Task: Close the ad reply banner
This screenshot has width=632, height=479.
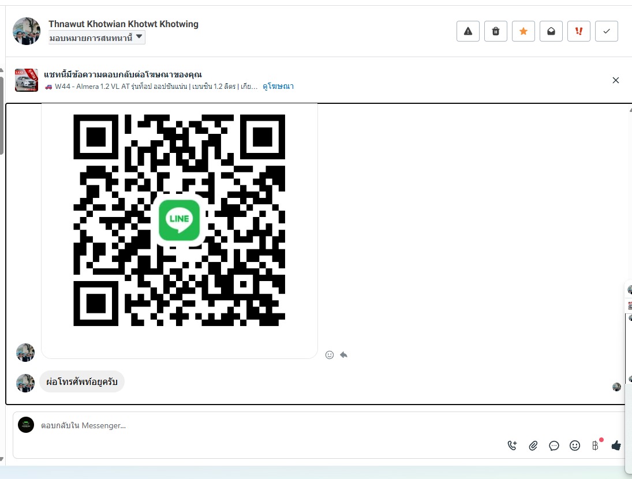Action: tap(615, 80)
